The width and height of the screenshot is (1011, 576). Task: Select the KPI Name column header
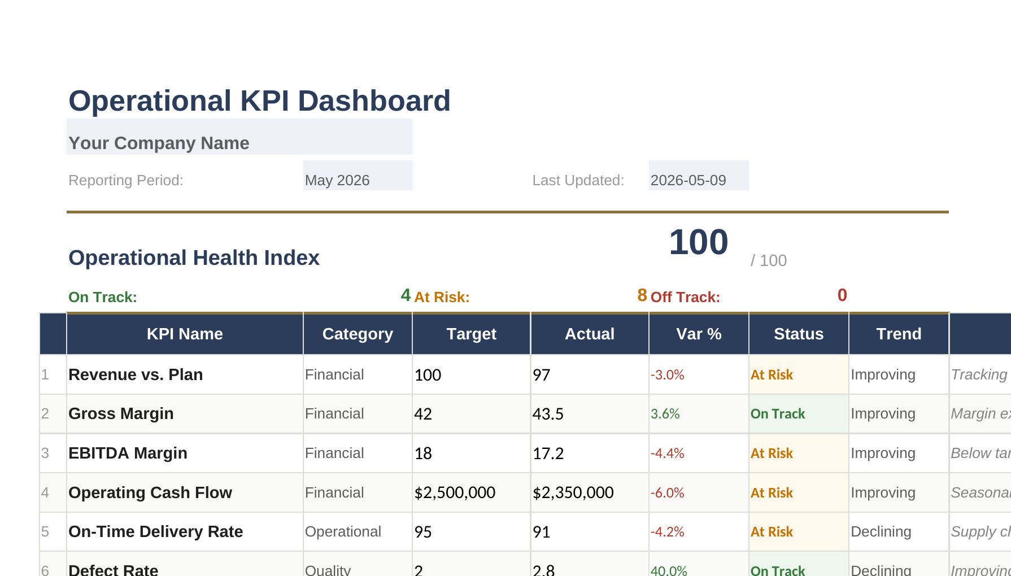point(185,334)
